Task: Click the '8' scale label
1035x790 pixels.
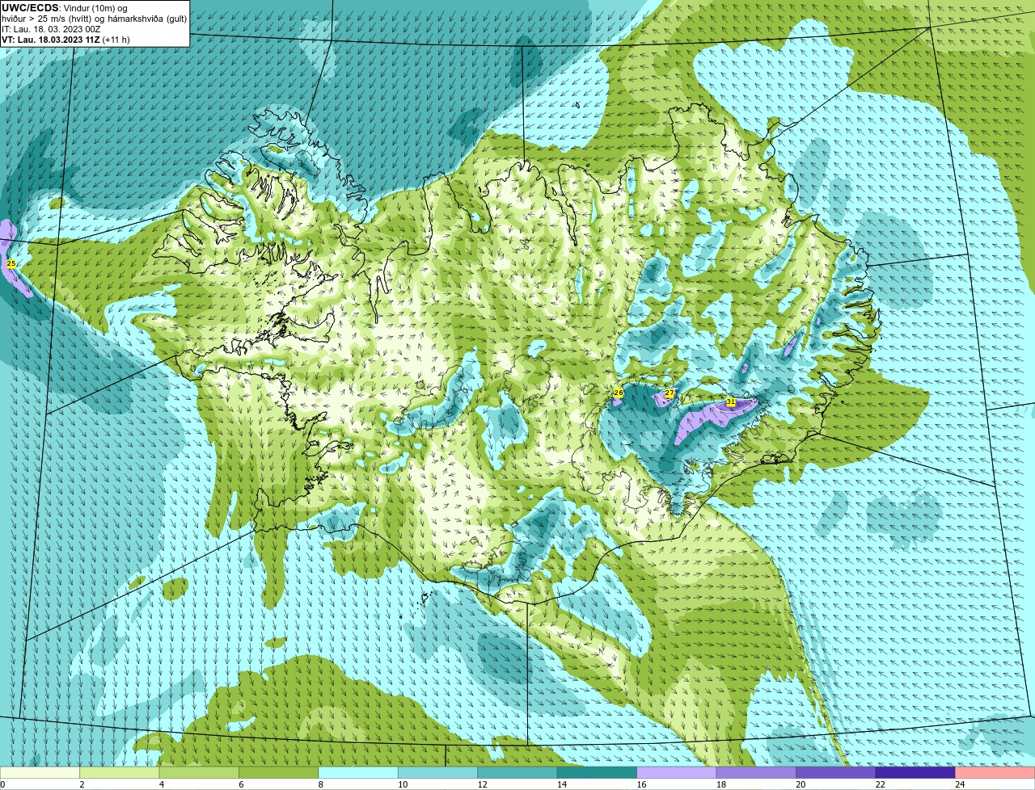Action: [320, 784]
